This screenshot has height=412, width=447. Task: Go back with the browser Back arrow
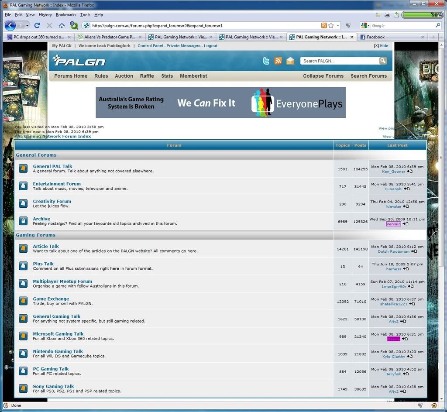[x=10, y=26]
